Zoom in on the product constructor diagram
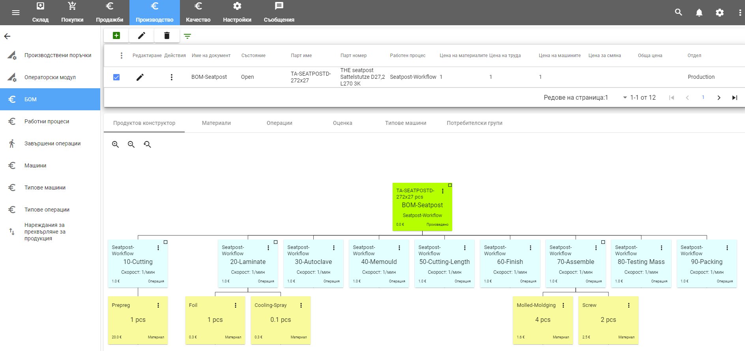 coord(115,145)
